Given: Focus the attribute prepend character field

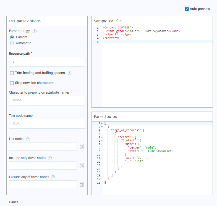Looking at the screenshot, I should [x=47, y=101].
